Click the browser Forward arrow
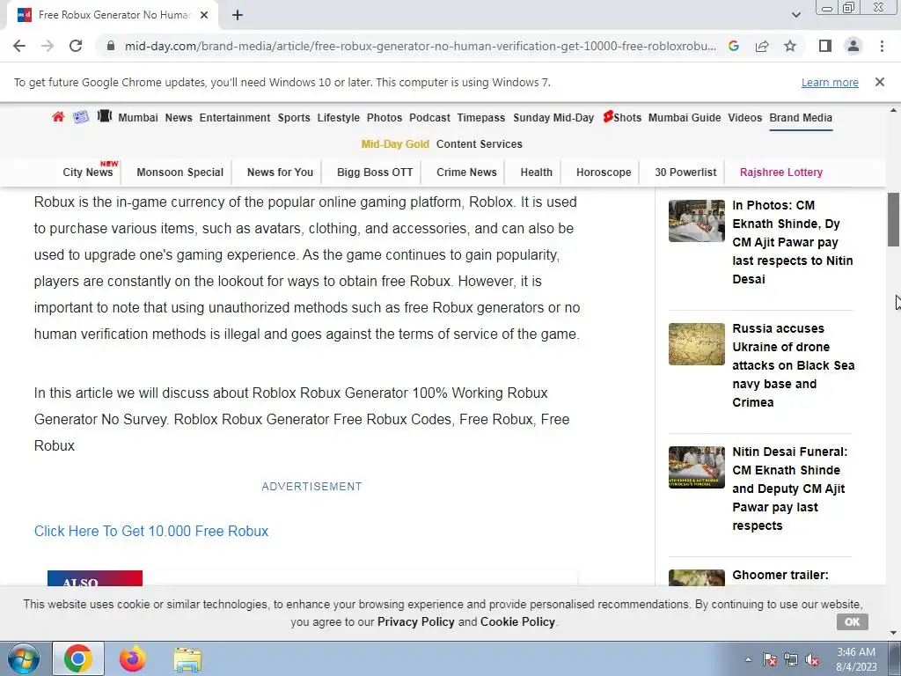901x676 pixels. [48, 46]
